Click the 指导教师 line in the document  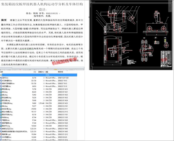(42, 16)
